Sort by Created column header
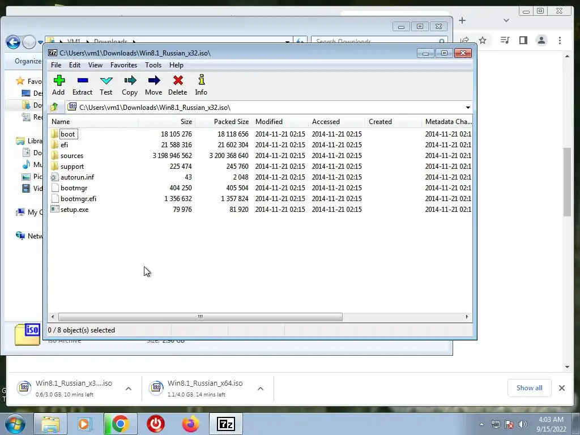580x435 pixels. (393, 122)
